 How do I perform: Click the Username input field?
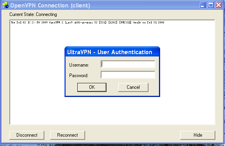(x=128, y=64)
